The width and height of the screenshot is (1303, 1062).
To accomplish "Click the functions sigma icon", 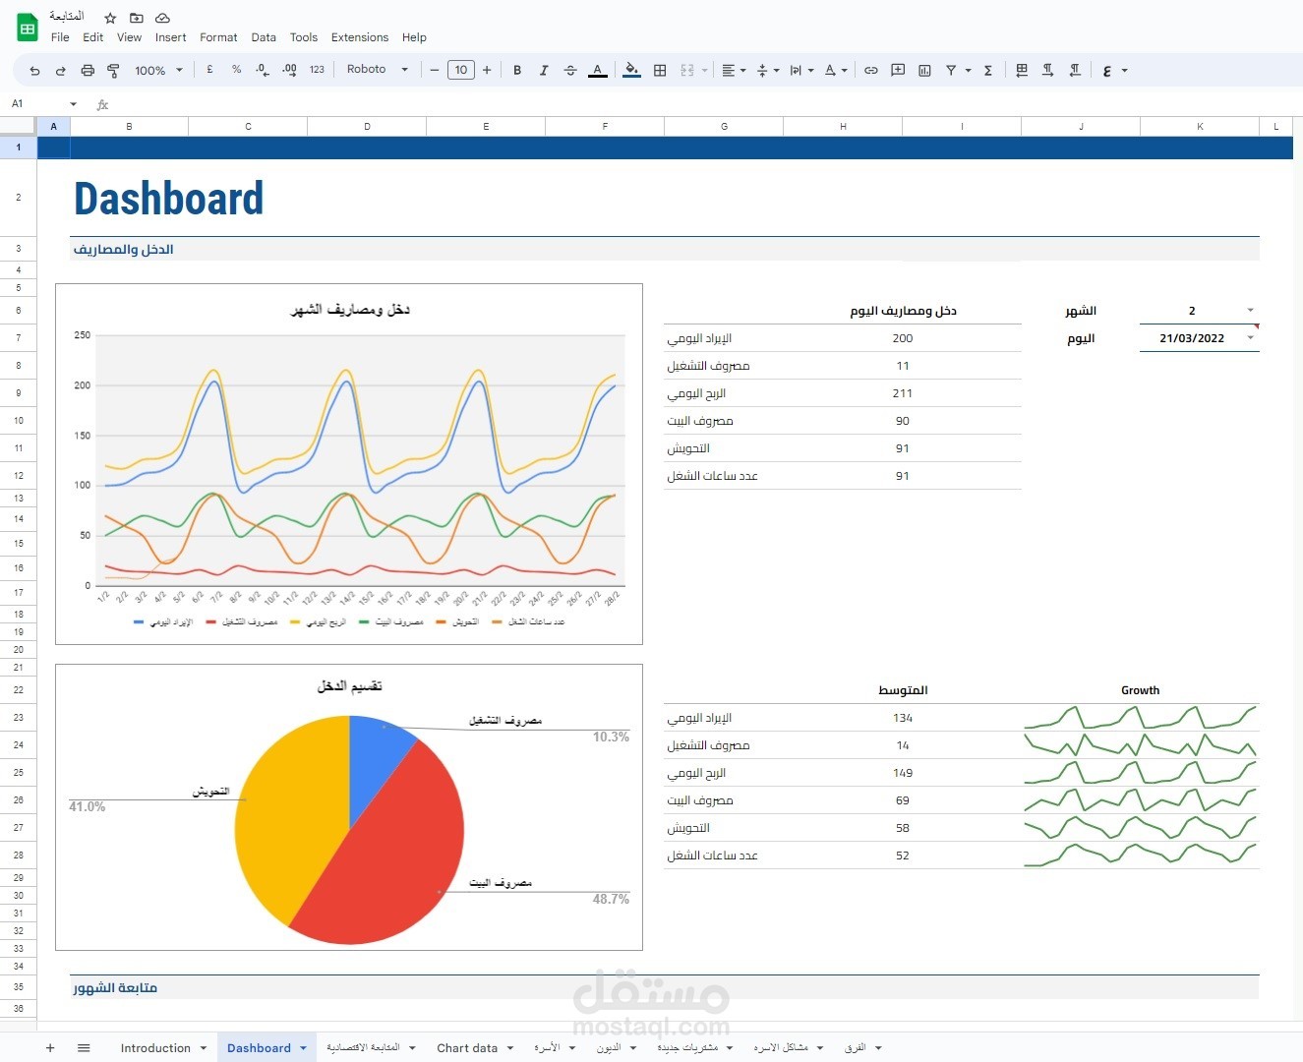I will (x=988, y=71).
